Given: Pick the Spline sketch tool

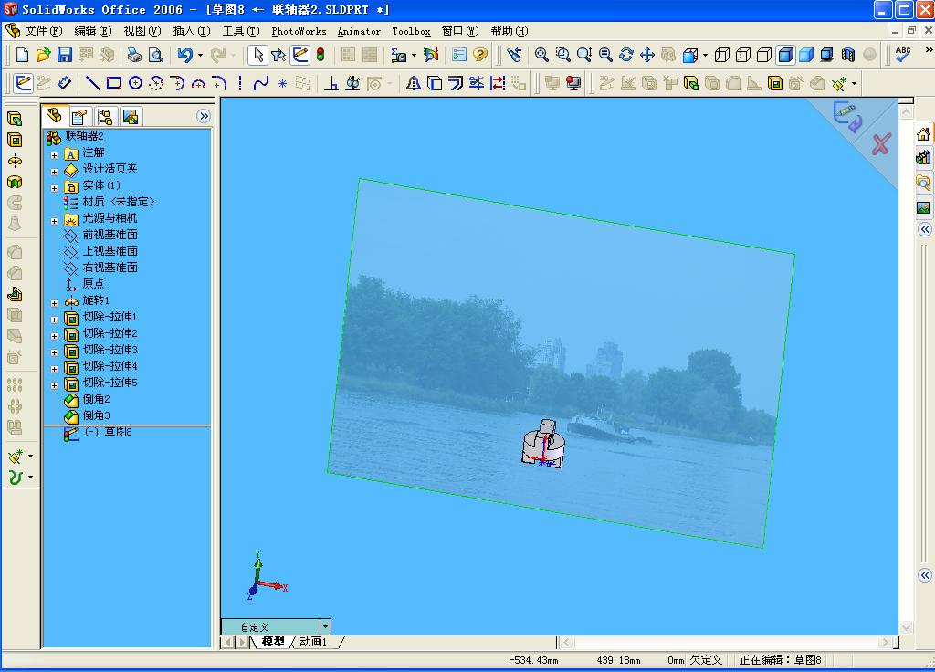Looking at the screenshot, I should pos(261,83).
